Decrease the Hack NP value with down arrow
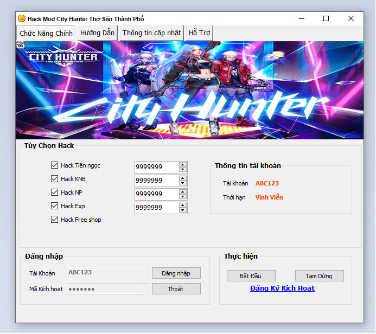Image resolution: width=376 pixels, height=334 pixels. [x=183, y=197]
